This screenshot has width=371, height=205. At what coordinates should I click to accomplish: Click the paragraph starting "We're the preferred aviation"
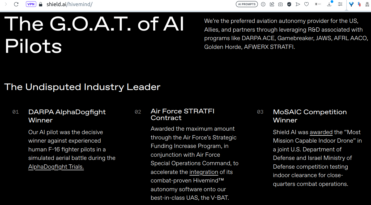pos(286,34)
